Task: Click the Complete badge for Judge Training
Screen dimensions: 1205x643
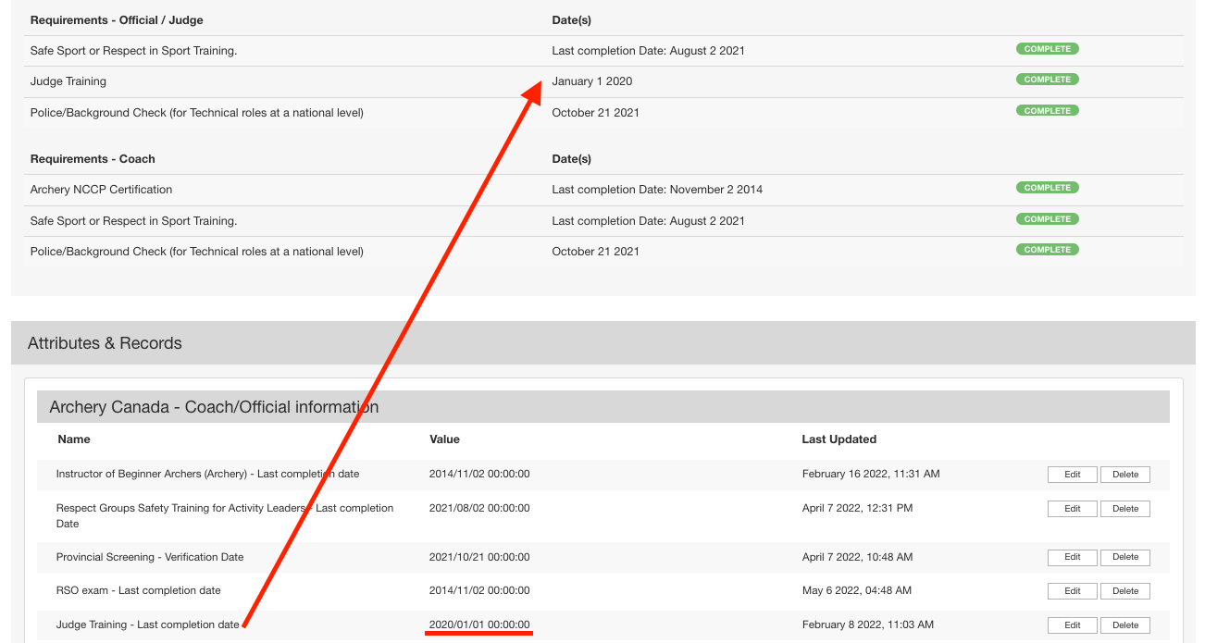Action: [1047, 80]
